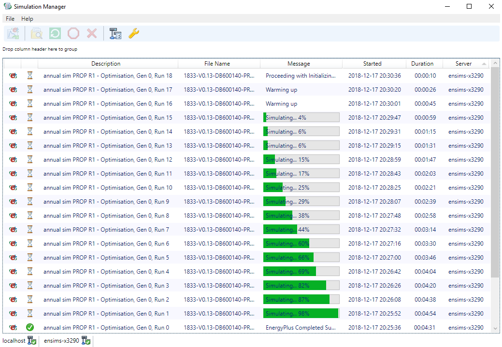Select the Gen 0, Run 18 description

pyautogui.click(x=108, y=76)
